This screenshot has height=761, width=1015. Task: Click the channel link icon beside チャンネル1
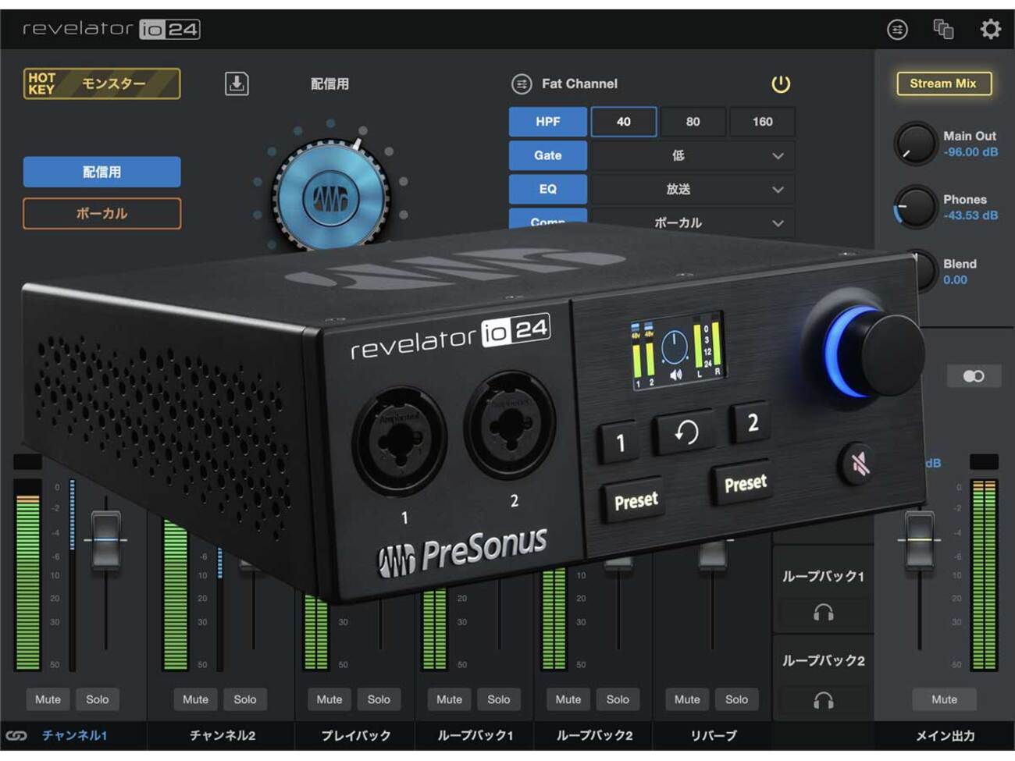[x=16, y=735]
